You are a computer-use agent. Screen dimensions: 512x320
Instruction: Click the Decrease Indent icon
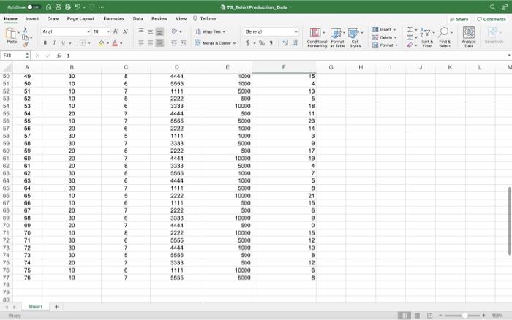tap(174, 42)
